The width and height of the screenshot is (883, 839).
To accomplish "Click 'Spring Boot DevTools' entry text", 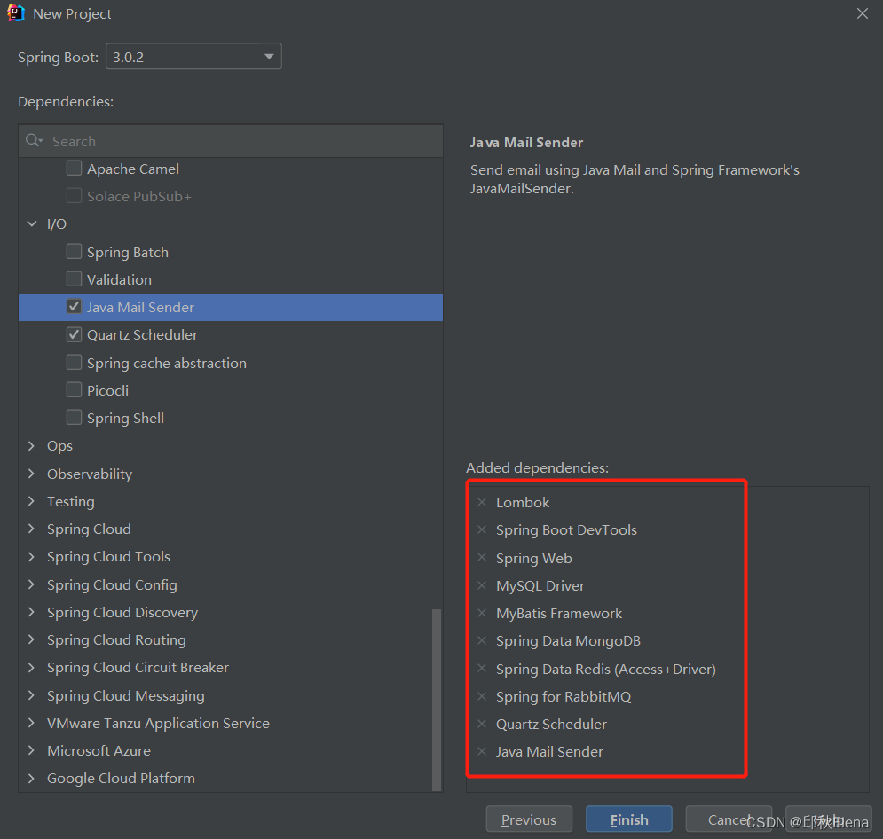I will click(x=566, y=530).
